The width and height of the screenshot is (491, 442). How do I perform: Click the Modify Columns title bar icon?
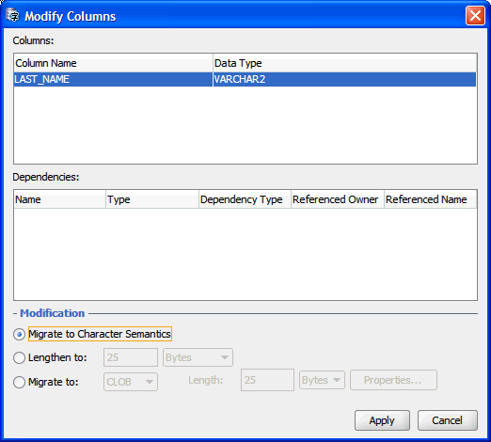tap(13, 15)
